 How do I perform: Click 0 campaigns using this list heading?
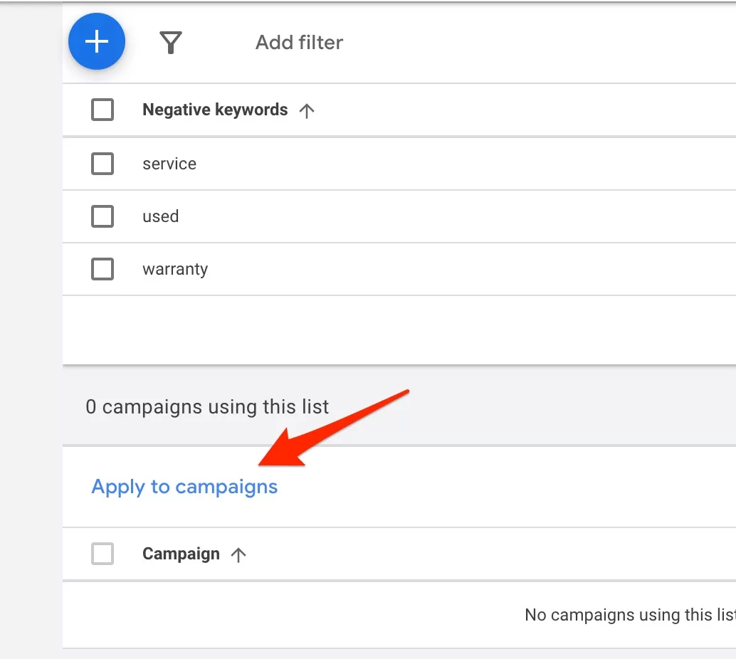(x=207, y=406)
